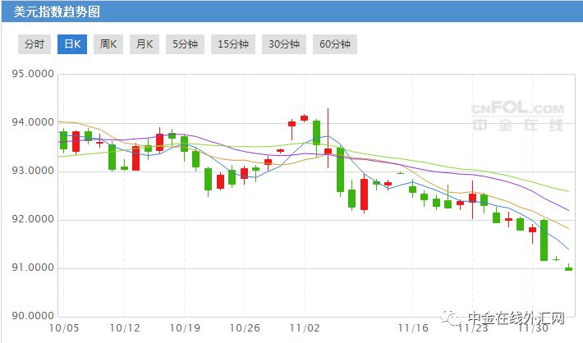Select the 30分钟 interval tab
The width and height of the screenshot is (583, 343).
(x=284, y=44)
